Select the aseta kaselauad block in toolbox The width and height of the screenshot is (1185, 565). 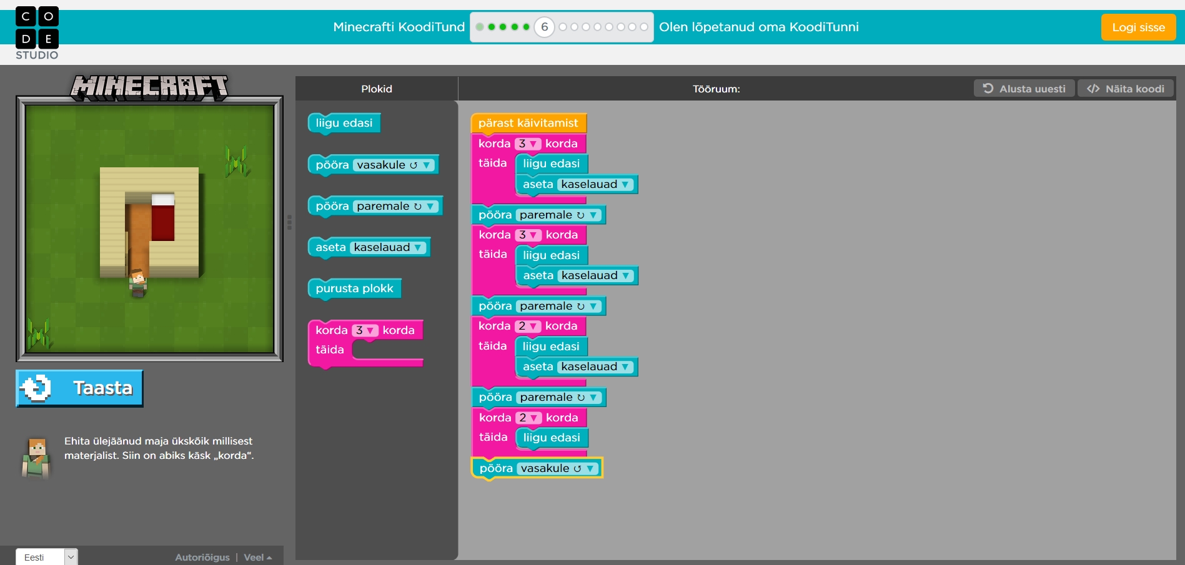point(369,247)
